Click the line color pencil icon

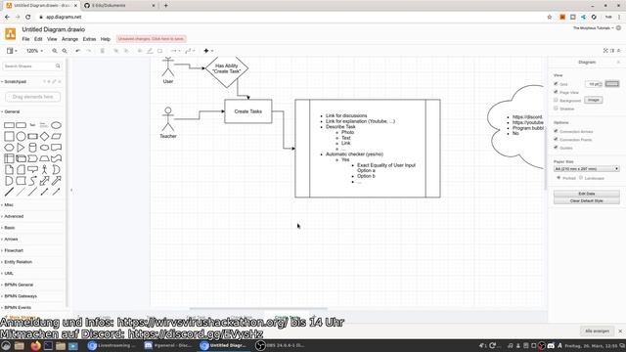[x=150, y=51]
